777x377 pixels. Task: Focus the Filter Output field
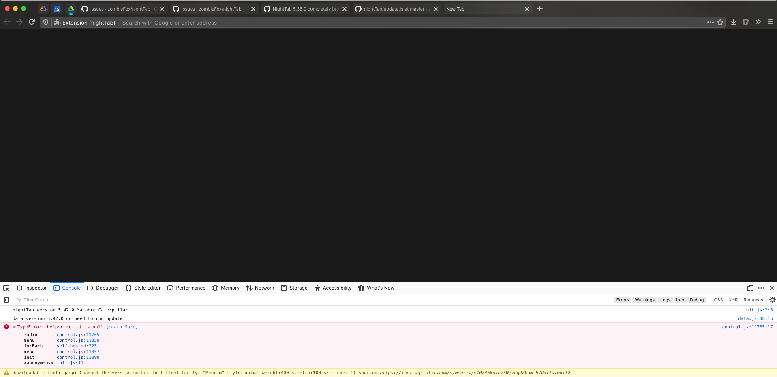(312, 300)
